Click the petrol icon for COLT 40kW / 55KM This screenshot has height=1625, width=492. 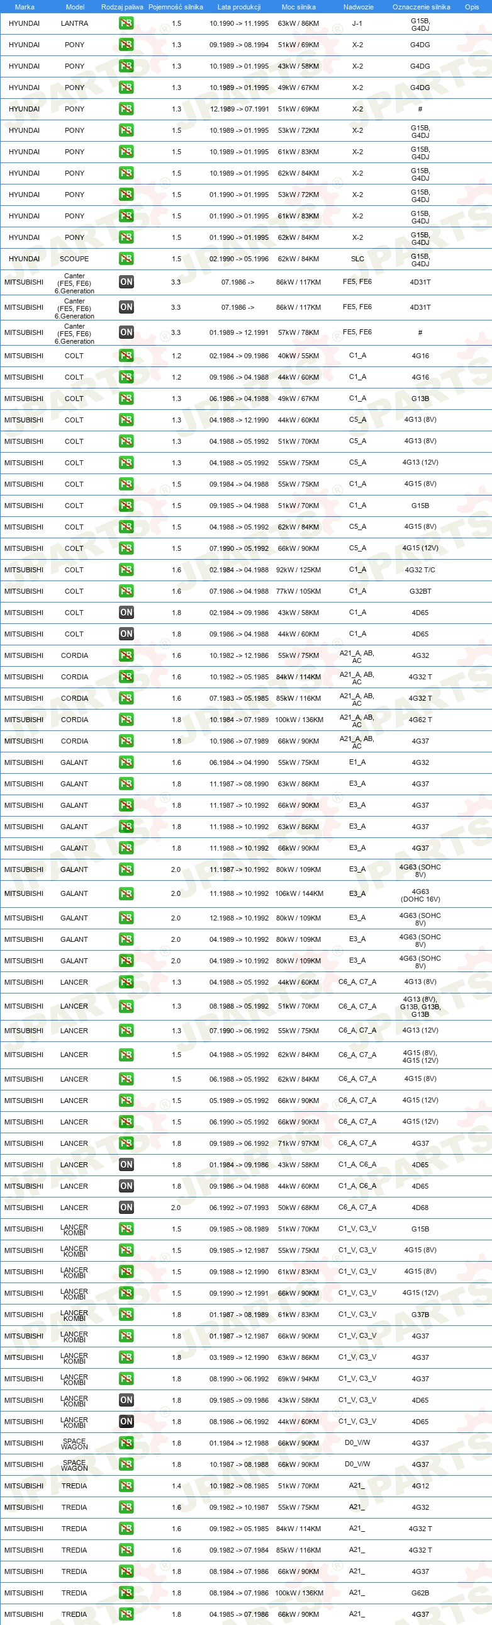pyautogui.click(x=126, y=356)
